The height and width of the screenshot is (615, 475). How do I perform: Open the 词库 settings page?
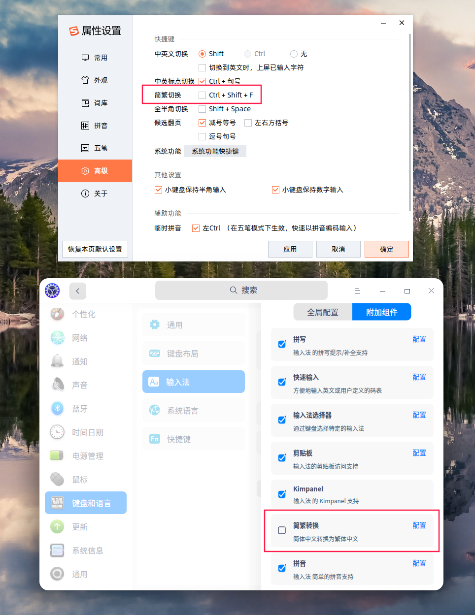95,102
